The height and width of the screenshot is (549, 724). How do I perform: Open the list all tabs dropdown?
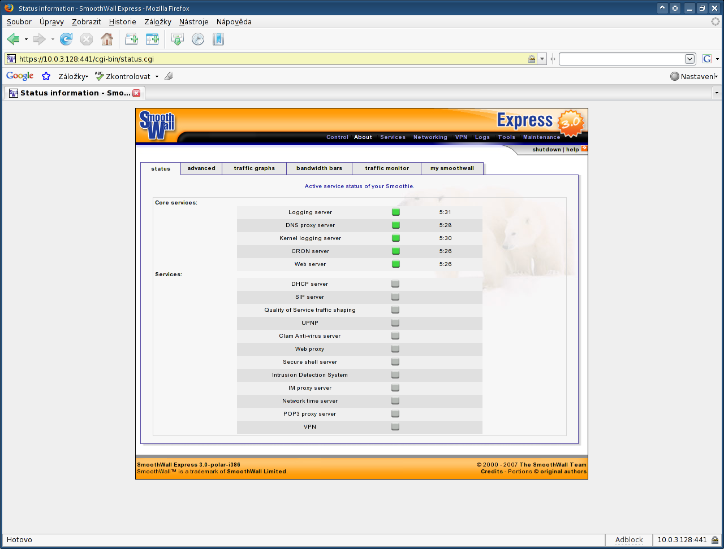point(717,93)
